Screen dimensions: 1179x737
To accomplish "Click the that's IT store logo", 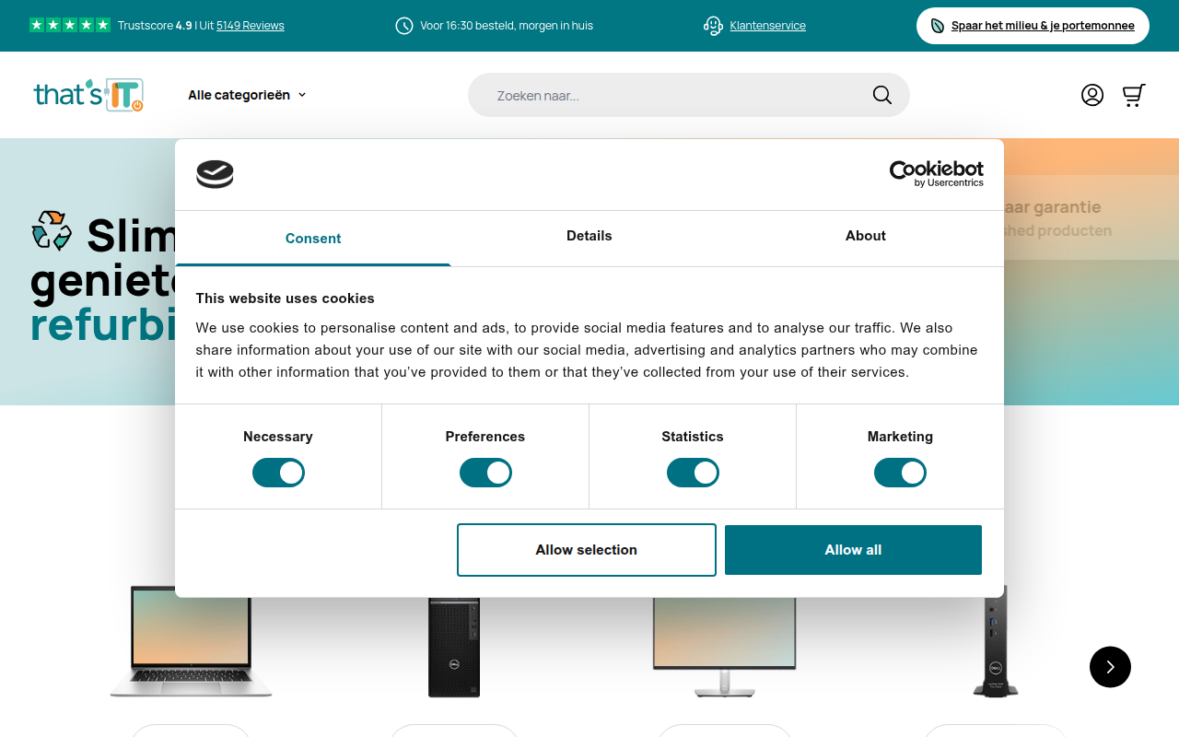I will [x=88, y=95].
